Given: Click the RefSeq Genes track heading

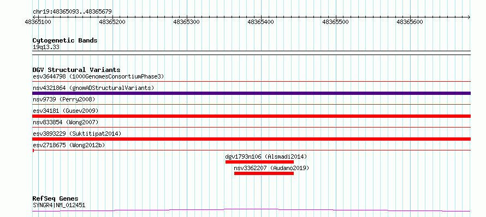Looking at the screenshot, I should [56, 199].
